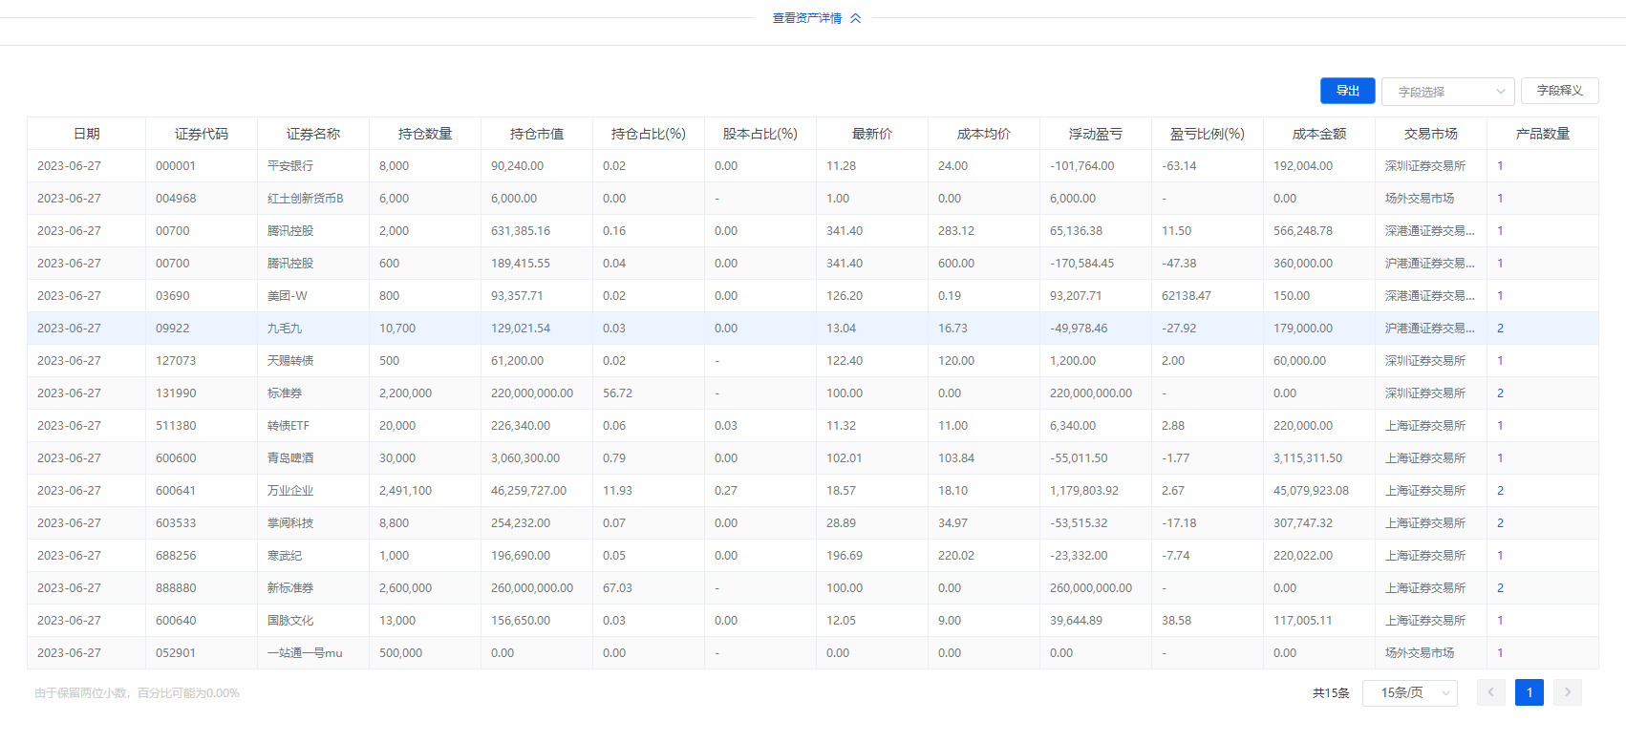Select market value 631,385.16 cell

(537, 231)
